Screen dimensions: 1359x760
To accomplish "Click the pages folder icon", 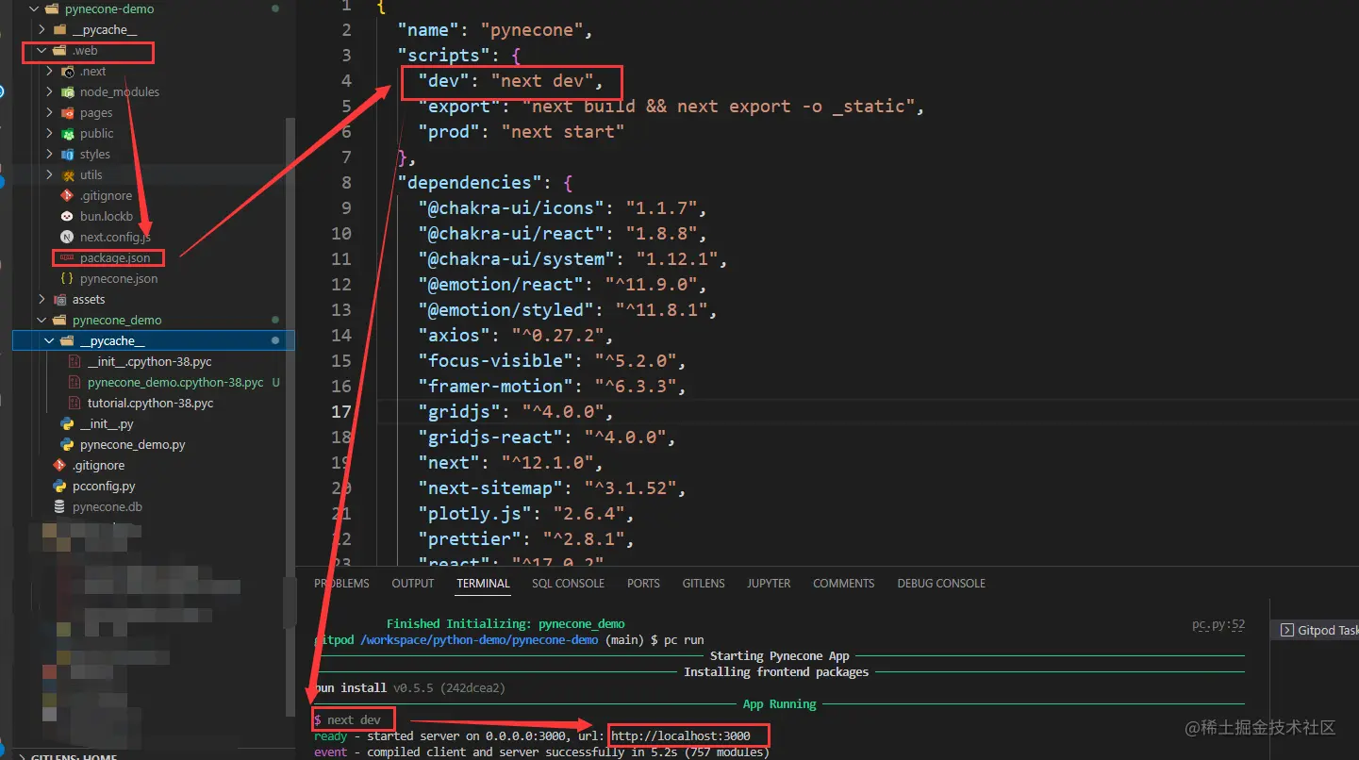I will click(x=67, y=113).
